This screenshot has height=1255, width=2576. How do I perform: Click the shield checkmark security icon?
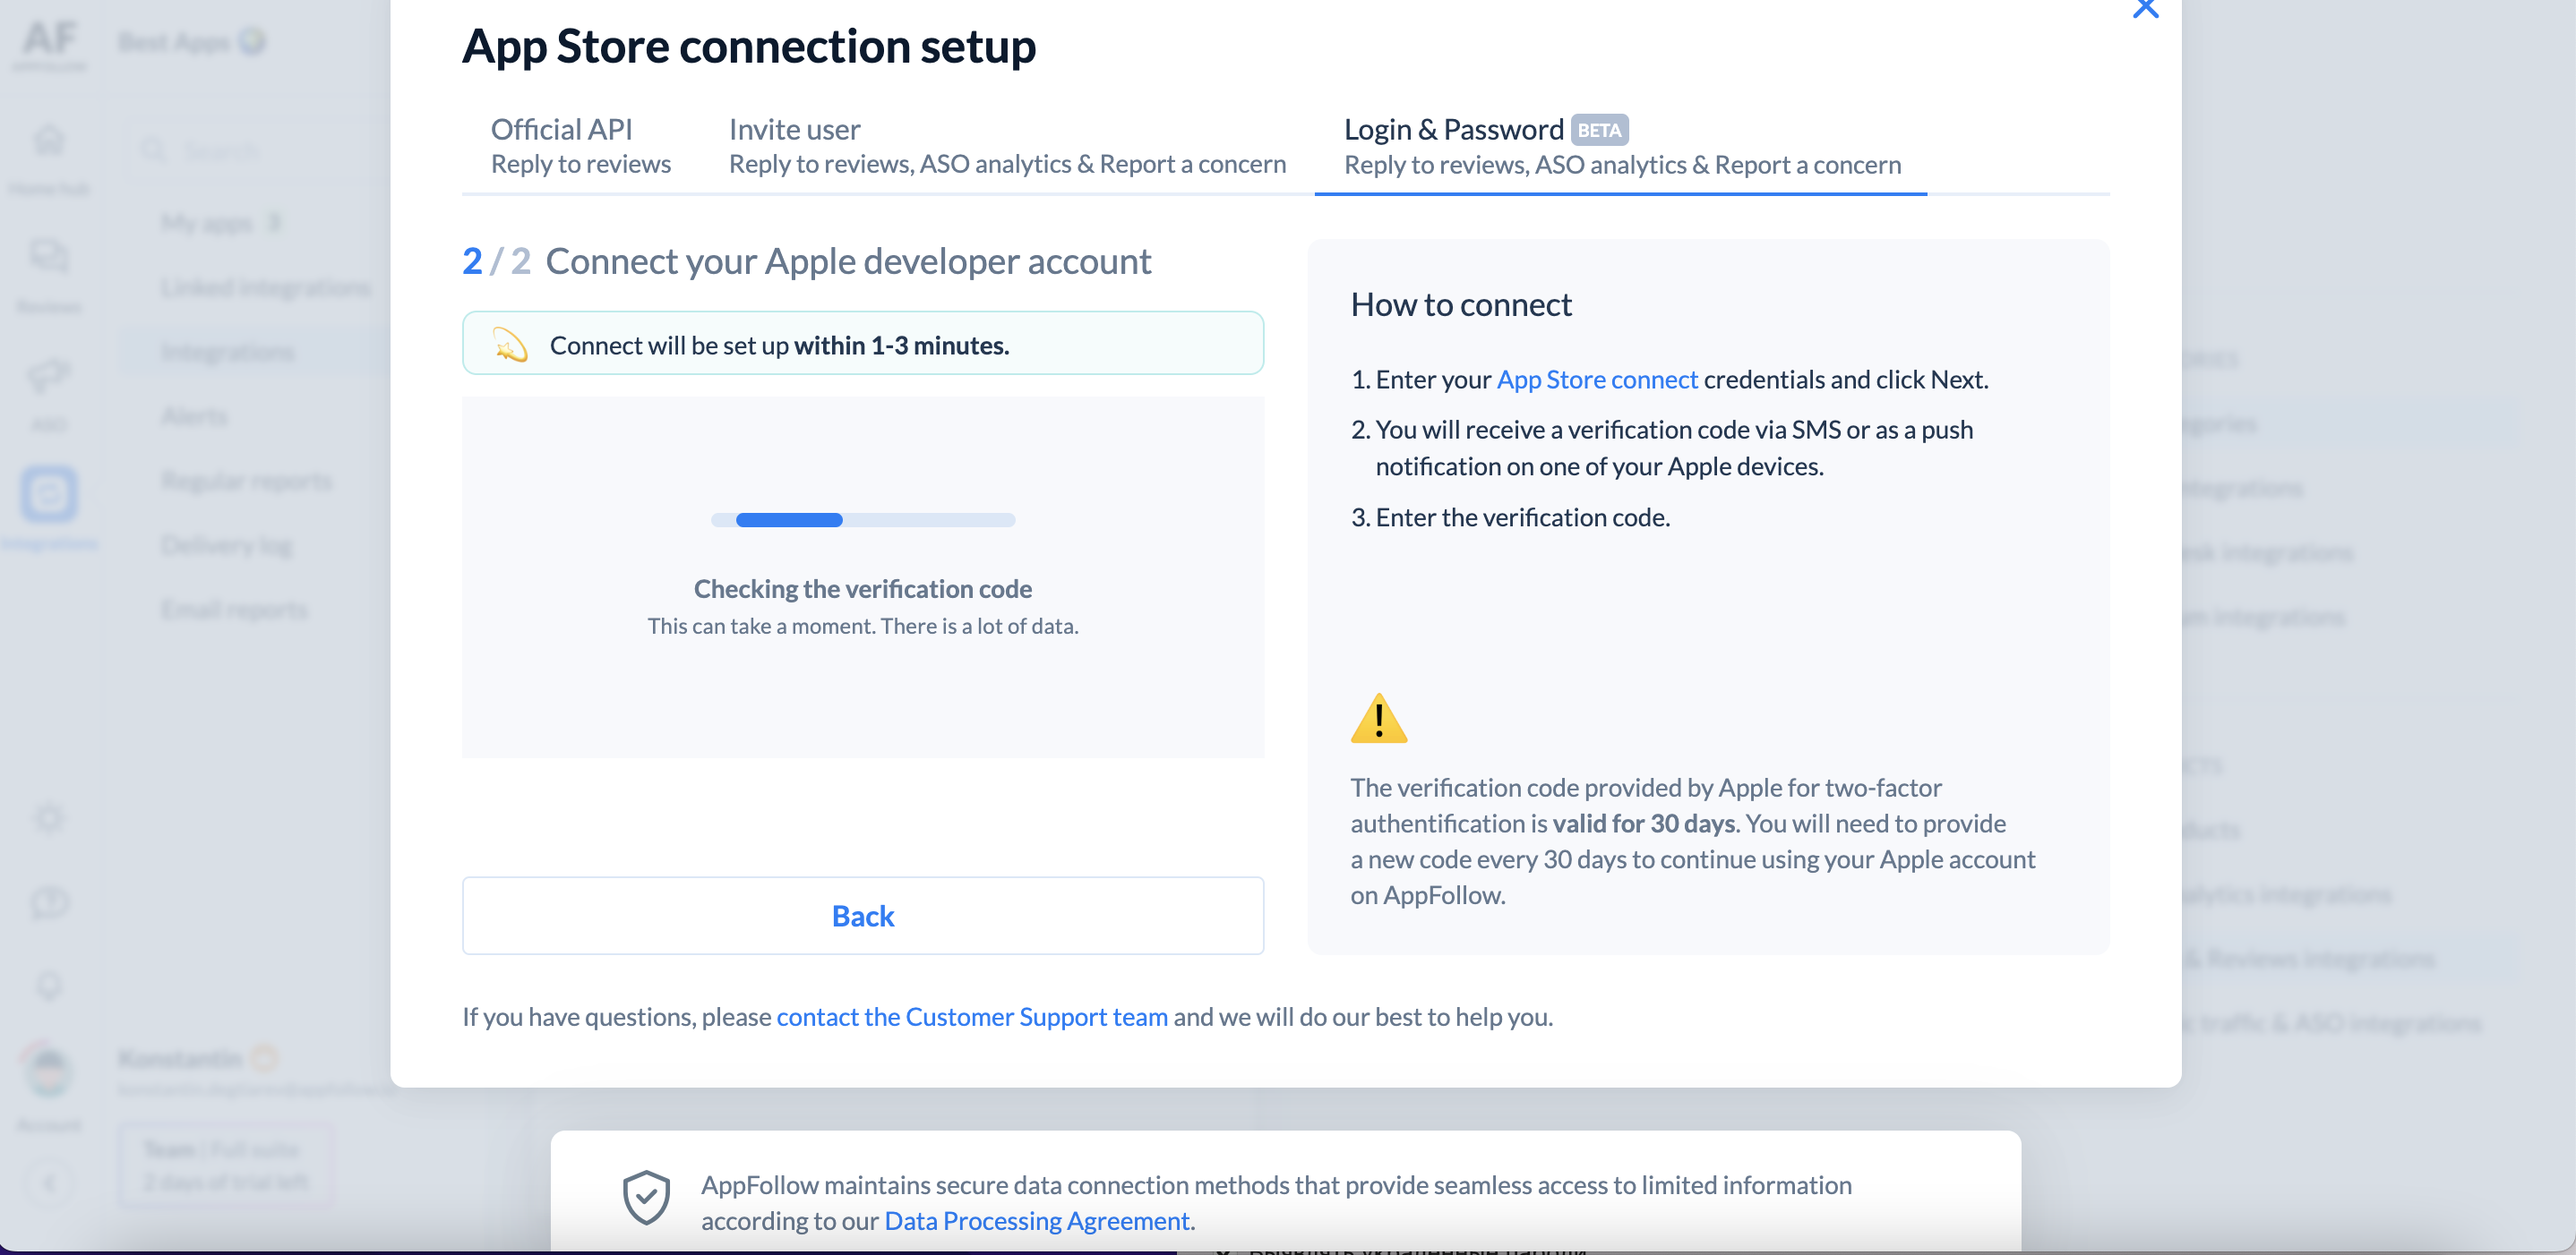click(646, 1197)
